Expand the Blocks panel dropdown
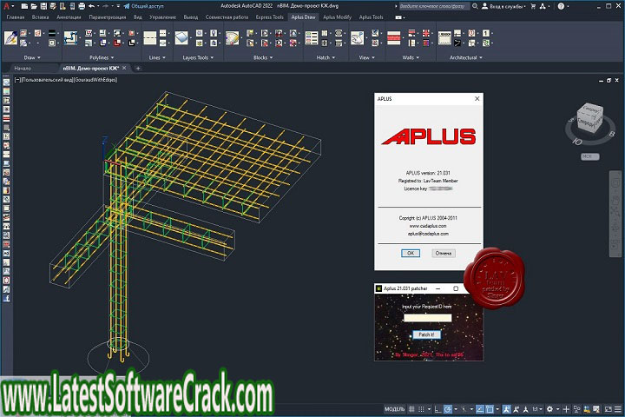The height and width of the screenshot is (417, 625). point(263,58)
